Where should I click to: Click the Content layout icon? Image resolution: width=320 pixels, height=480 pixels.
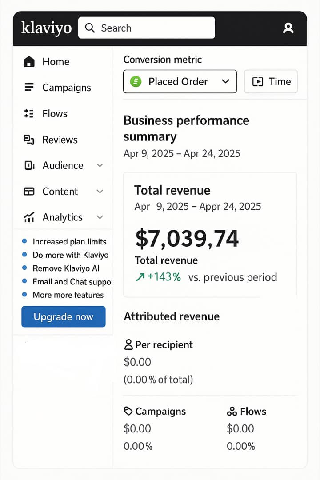coord(29,191)
